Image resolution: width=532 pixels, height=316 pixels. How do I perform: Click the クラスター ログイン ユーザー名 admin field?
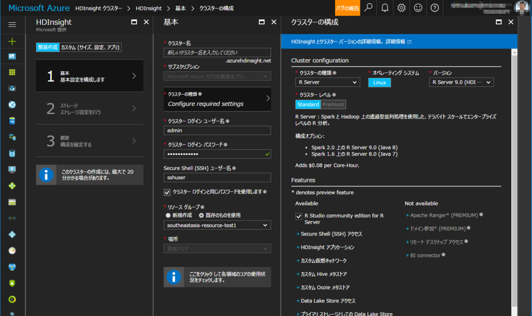tap(217, 130)
